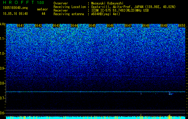Viewport: 188px width, 119px height.
Task: Click the 0649 time marker
Action: [x=164, y=26]
